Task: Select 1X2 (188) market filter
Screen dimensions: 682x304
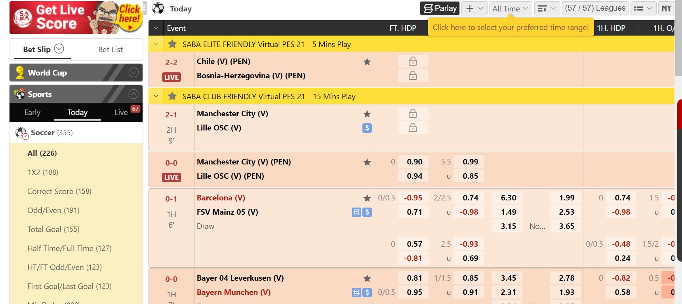Action: 43,172
